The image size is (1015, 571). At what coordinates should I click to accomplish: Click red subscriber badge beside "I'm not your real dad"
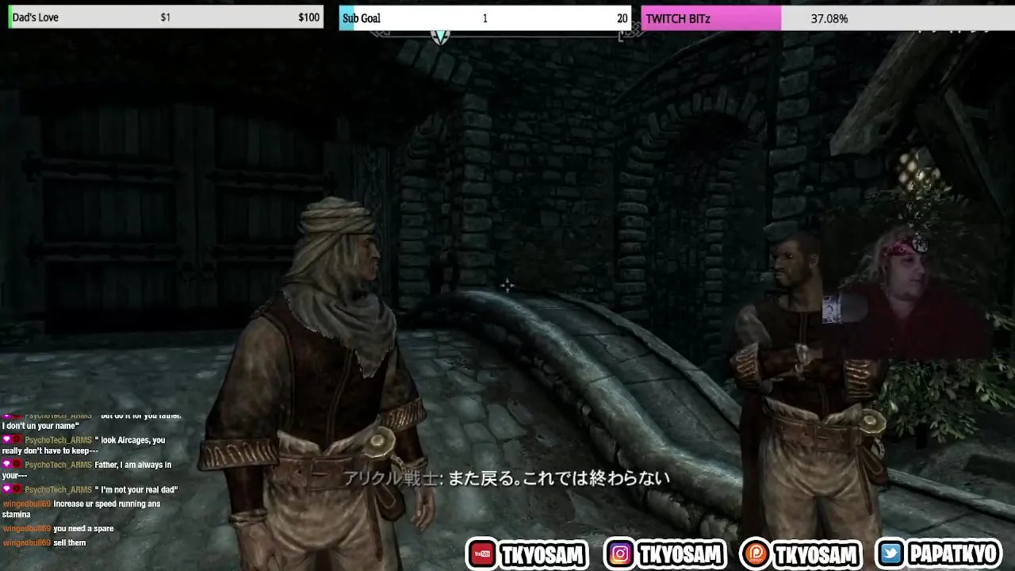(x=17, y=489)
